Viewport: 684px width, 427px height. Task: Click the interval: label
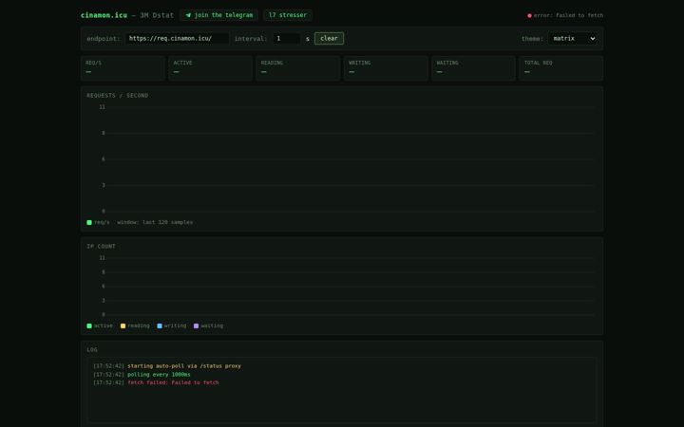(x=251, y=39)
